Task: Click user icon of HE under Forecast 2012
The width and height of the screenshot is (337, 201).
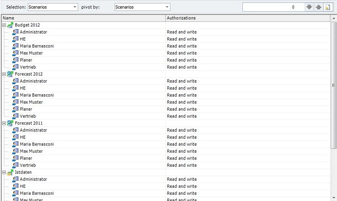Action: 15,88
